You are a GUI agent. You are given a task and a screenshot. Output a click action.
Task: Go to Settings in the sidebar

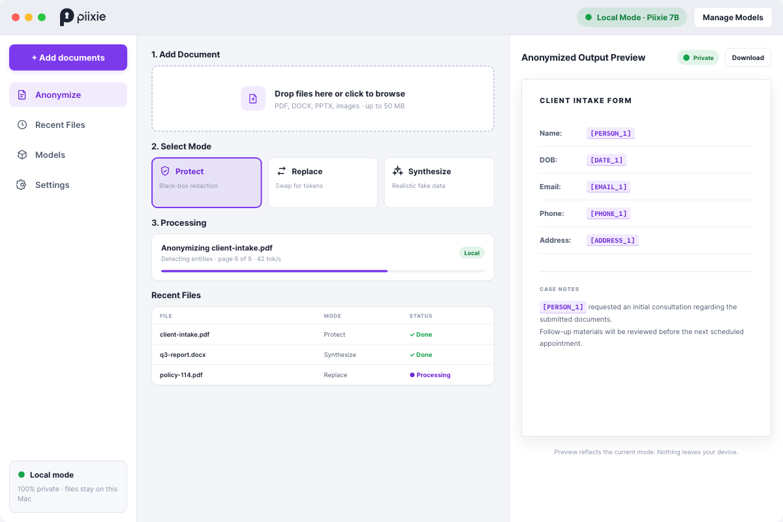pyautogui.click(x=68, y=185)
